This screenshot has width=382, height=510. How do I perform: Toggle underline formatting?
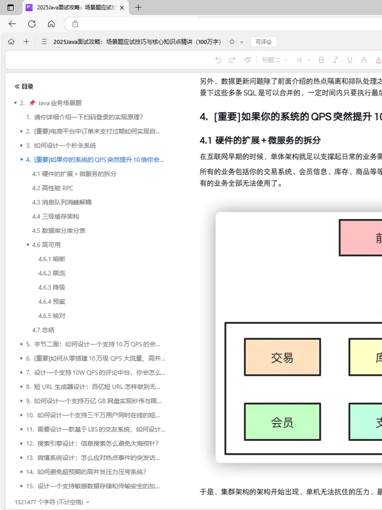coord(349,60)
